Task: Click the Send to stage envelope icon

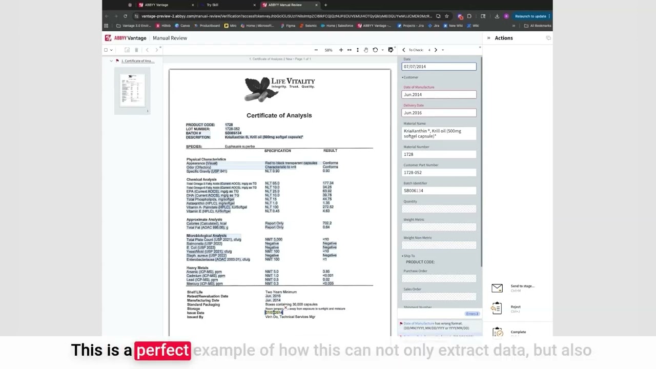Action: pyautogui.click(x=497, y=288)
